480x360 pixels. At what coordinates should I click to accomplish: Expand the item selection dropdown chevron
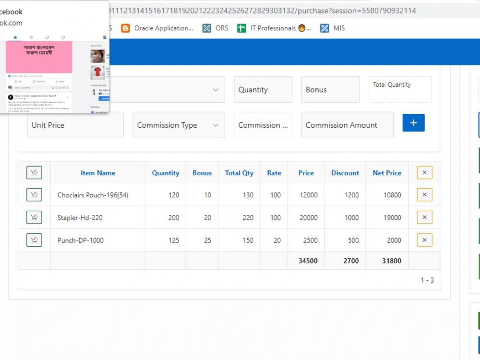(x=216, y=90)
